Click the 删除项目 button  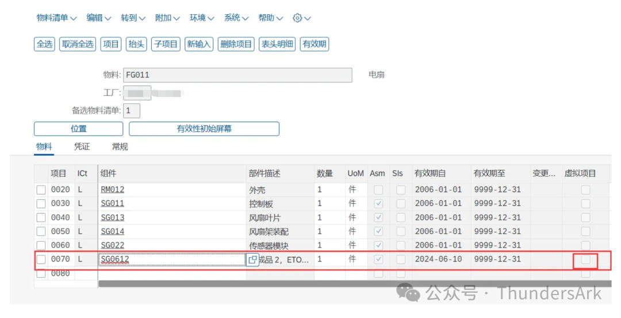point(236,44)
